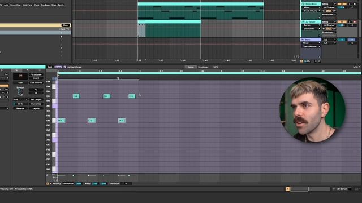Viewport: 362px width, 203px height.
Task: Click the Humanize button
Action: pos(36,104)
